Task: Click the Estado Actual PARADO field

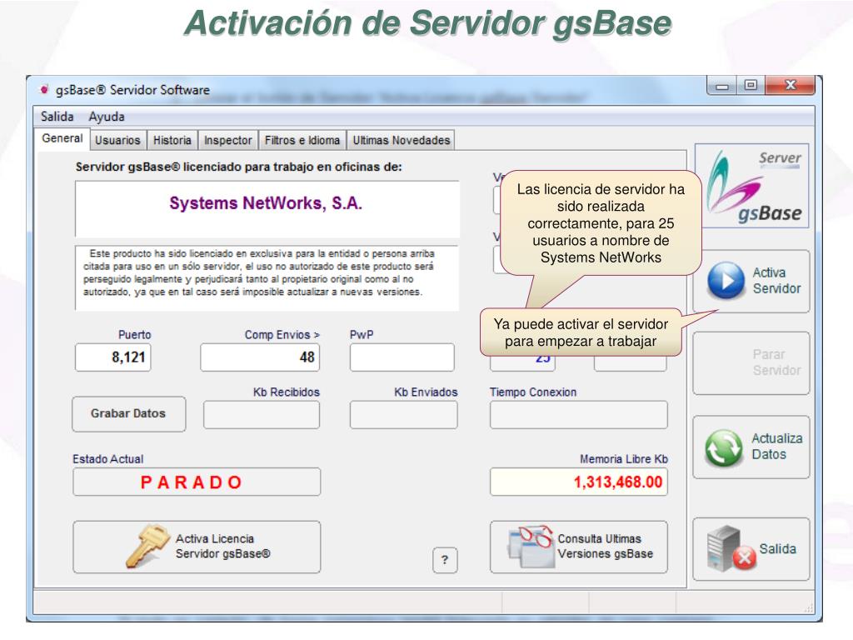Action: [197, 482]
